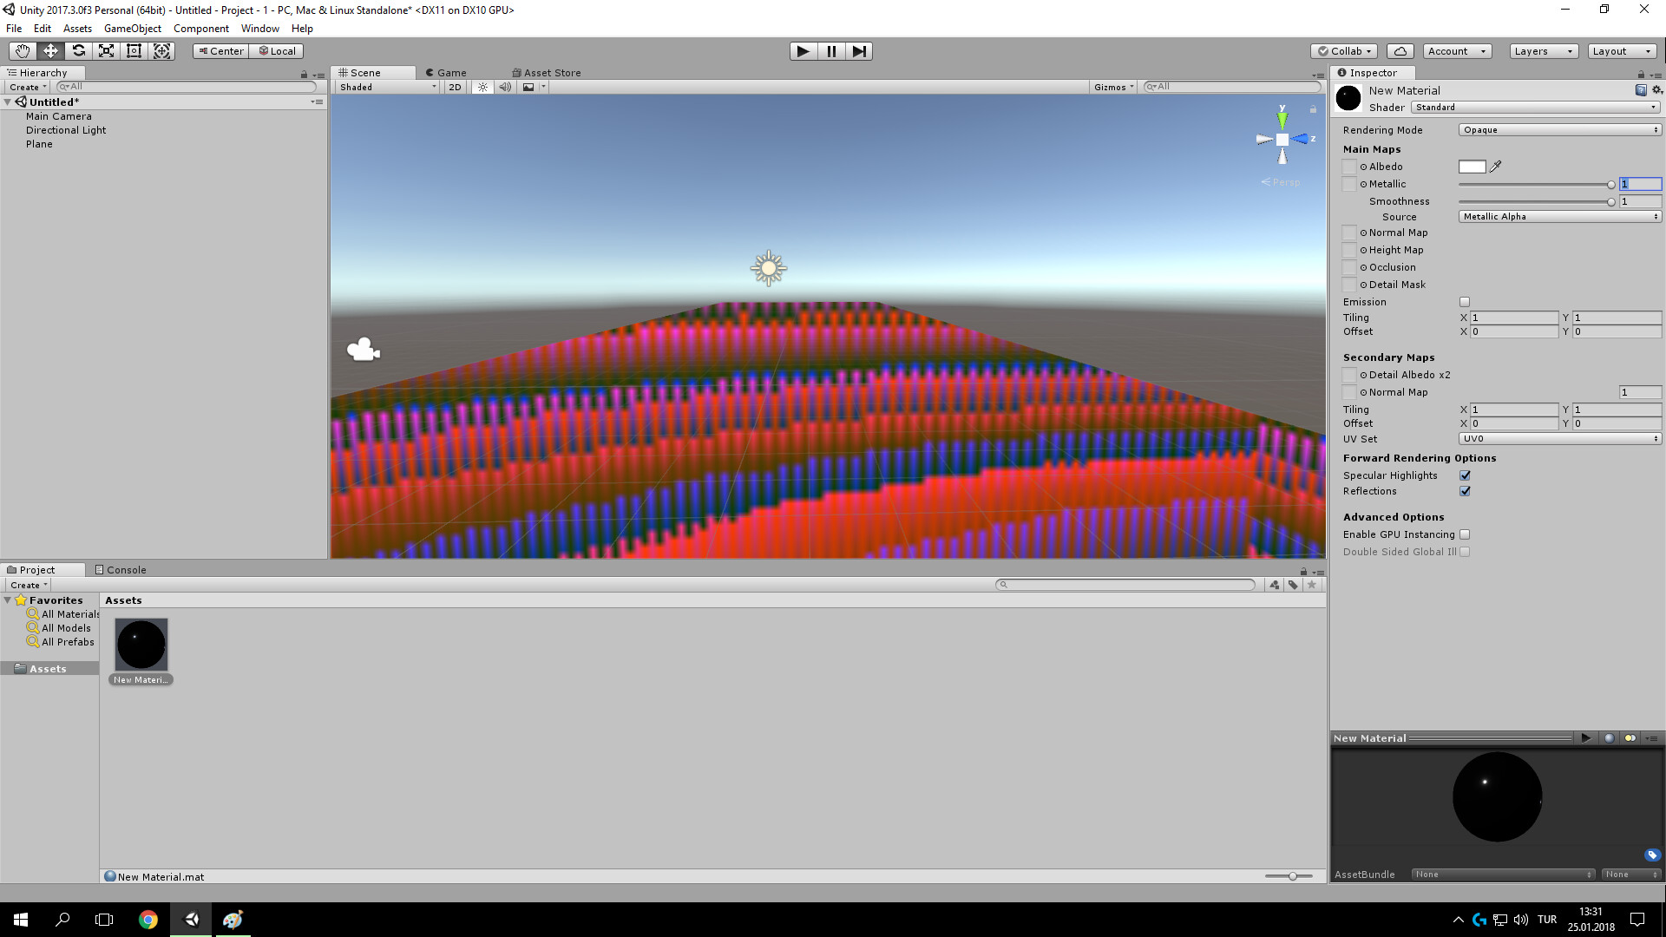Viewport: 1666px width, 937px height.
Task: Click the Step frame button
Action: [x=859, y=51]
